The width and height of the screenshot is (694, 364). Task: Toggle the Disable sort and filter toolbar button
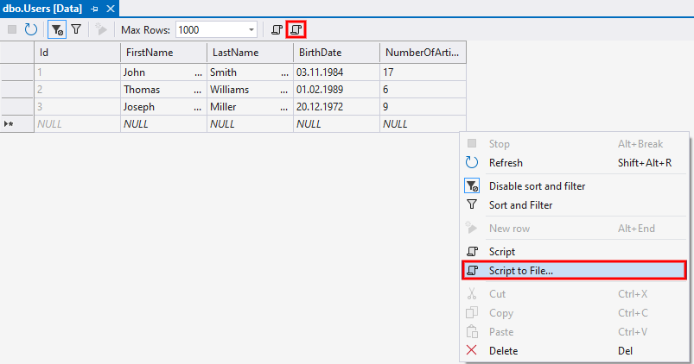[x=57, y=29]
